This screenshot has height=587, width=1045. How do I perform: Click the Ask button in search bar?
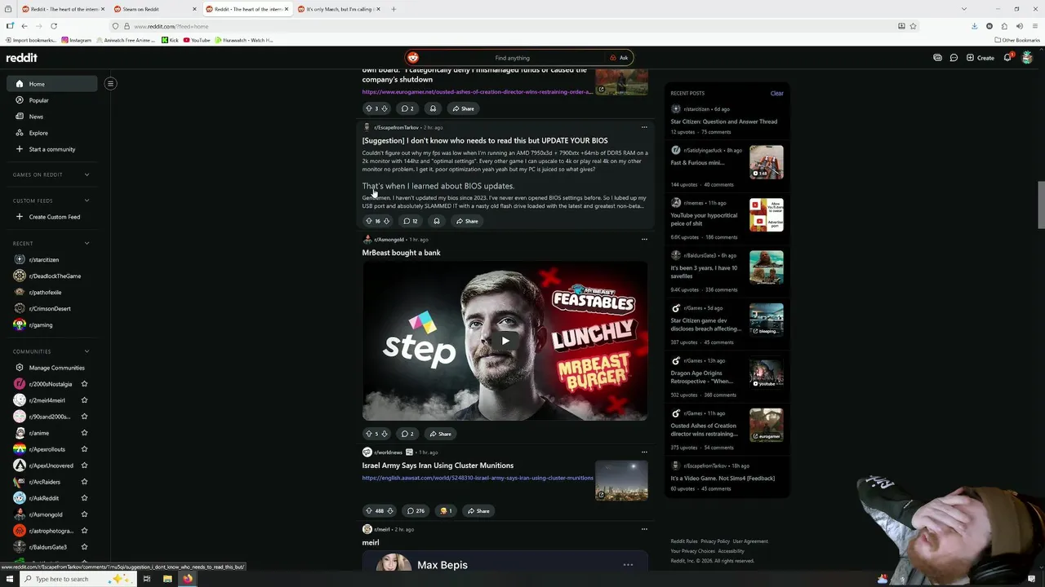pyautogui.click(x=619, y=58)
